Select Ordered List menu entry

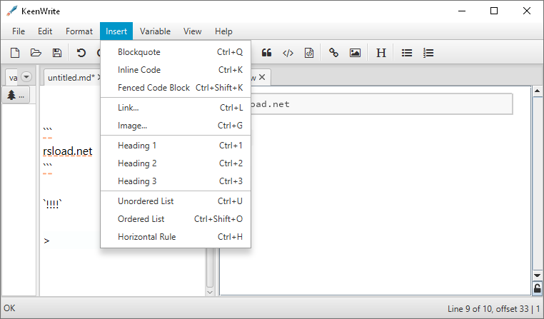tap(176, 219)
